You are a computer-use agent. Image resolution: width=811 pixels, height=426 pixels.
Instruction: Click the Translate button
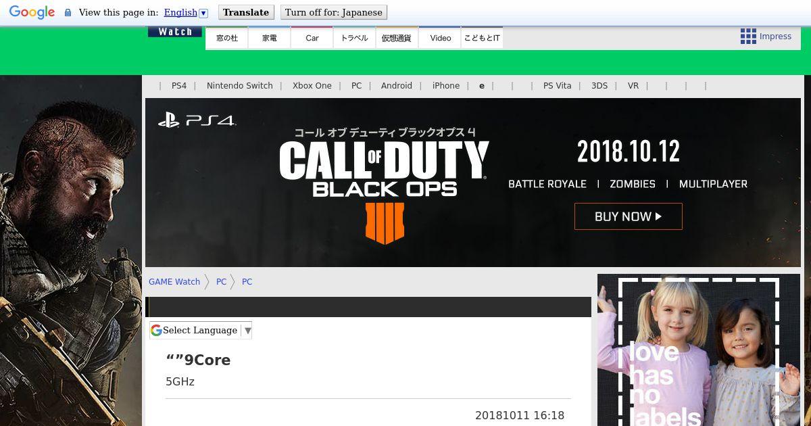tap(246, 12)
